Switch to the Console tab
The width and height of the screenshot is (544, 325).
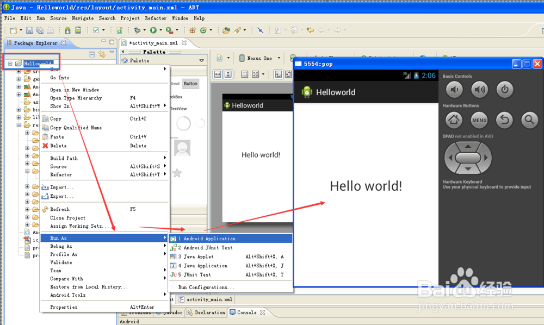[246, 312]
